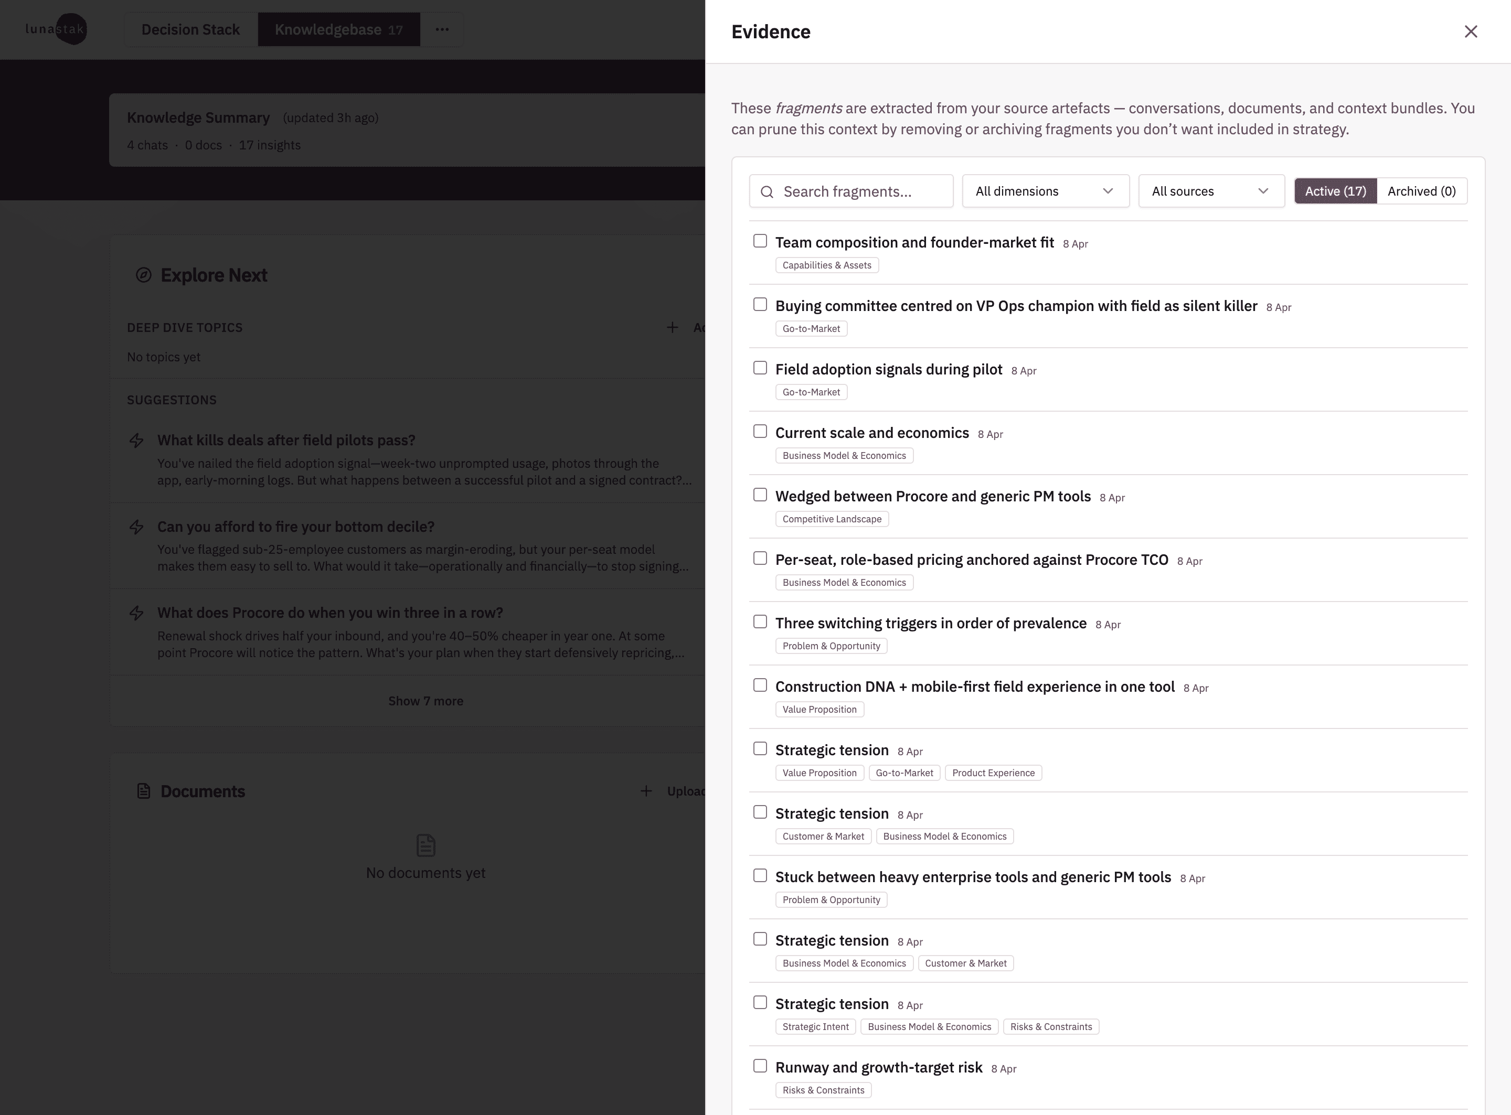Open suggestion about firing bottom decile
1511x1115 pixels.
tap(296, 527)
